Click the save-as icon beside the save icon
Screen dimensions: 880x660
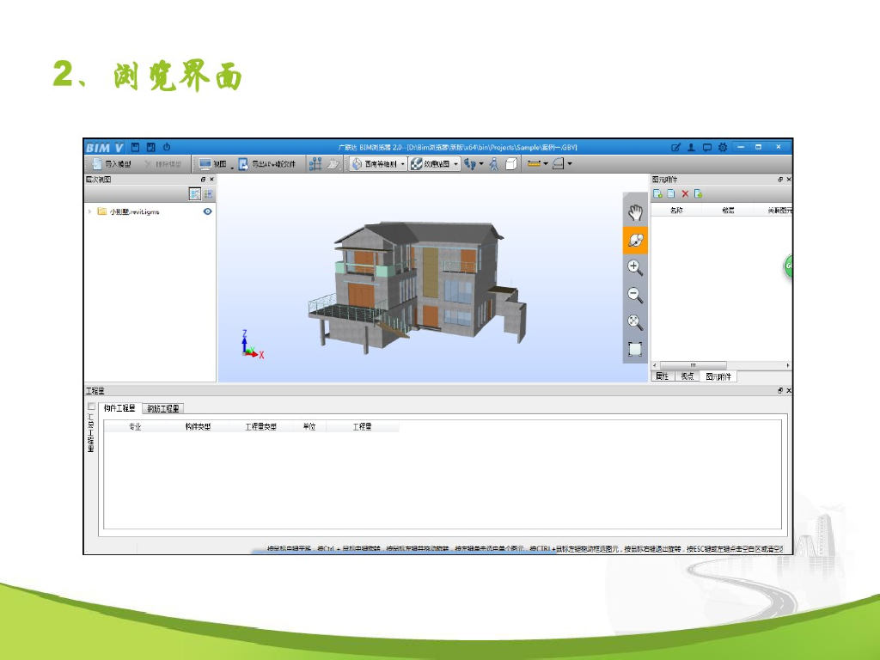coord(151,147)
